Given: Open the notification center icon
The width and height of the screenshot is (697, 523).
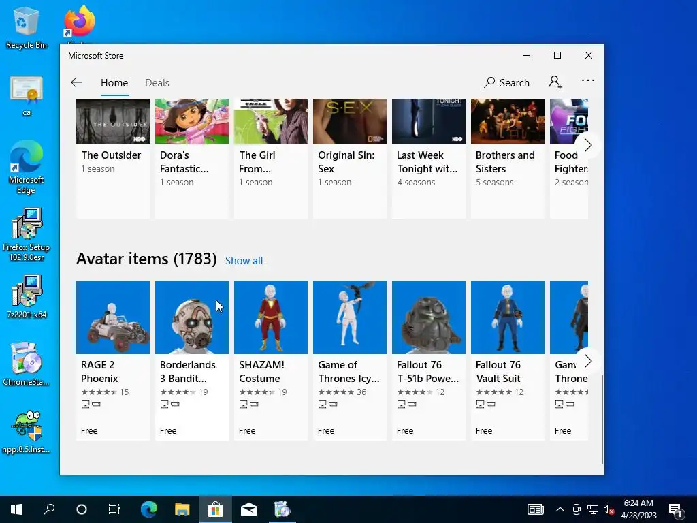Looking at the screenshot, I should click(676, 510).
